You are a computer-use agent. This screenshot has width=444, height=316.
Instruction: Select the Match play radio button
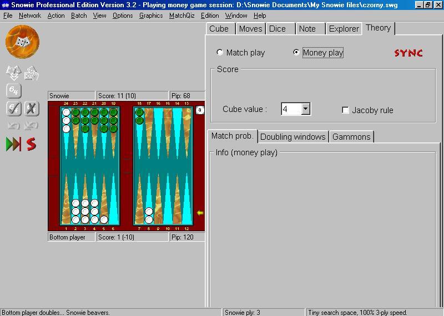(220, 53)
